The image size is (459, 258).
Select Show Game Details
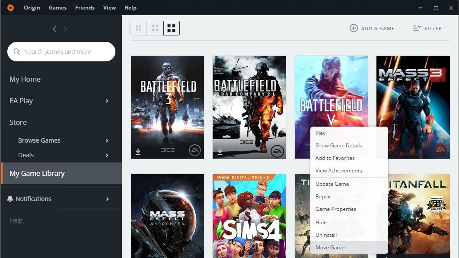[x=349, y=146]
